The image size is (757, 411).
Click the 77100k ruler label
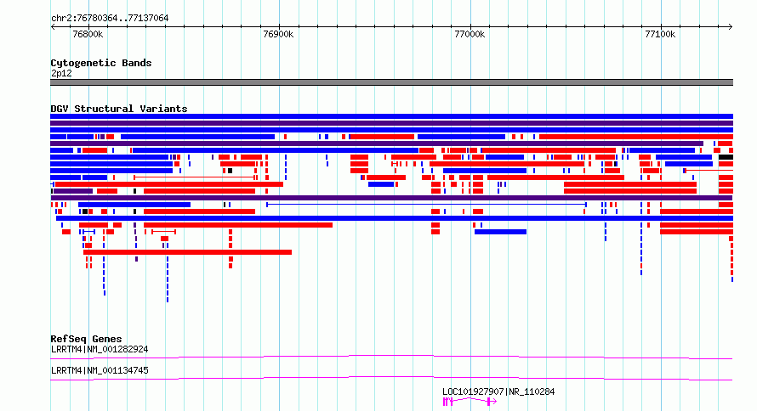[660, 35]
